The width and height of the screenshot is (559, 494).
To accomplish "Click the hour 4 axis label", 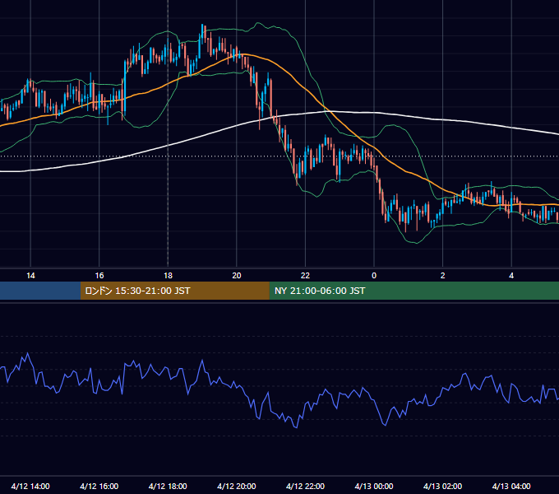I will [511, 276].
